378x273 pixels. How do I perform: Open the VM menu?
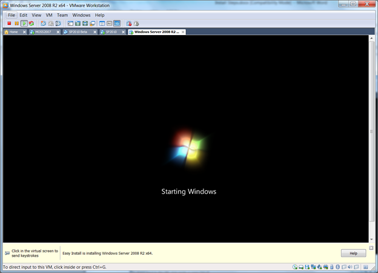pos(49,15)
